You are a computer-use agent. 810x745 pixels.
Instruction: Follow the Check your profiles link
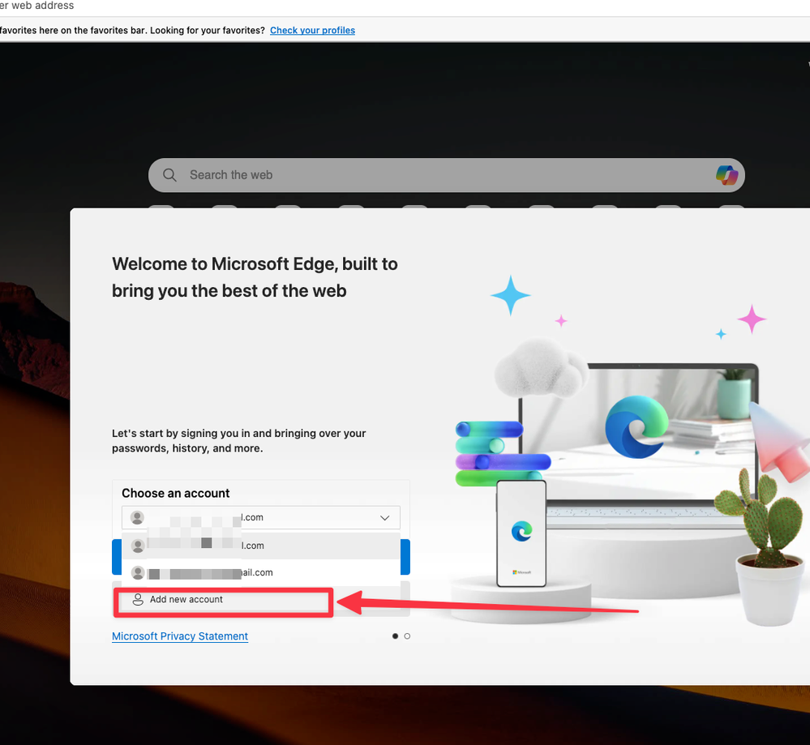[x=312, y=31]
